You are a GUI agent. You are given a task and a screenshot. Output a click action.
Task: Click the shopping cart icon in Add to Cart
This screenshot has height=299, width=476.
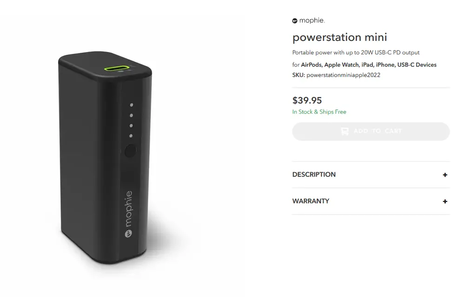[344, 131]
